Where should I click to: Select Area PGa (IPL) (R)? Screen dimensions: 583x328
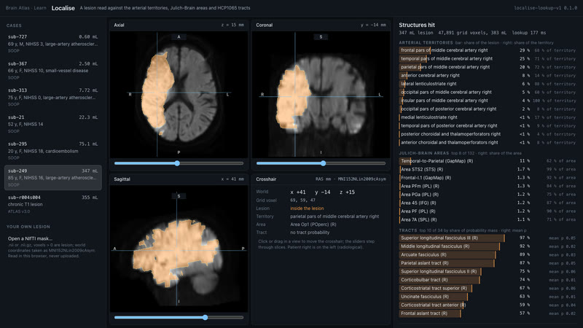tap(487, 195)
